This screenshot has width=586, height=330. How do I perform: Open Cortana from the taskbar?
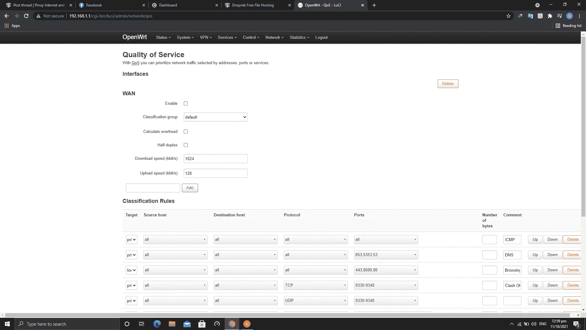pos(127,324)
